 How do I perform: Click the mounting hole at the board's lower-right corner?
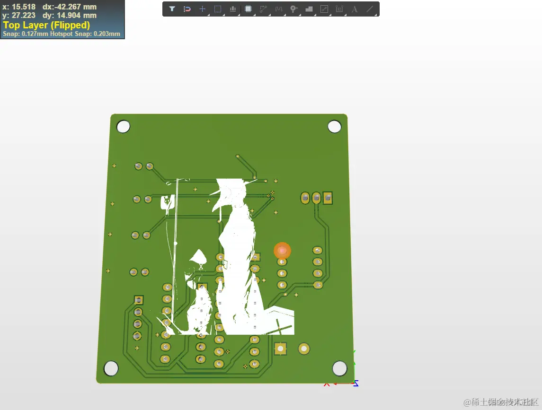(339, 368)
